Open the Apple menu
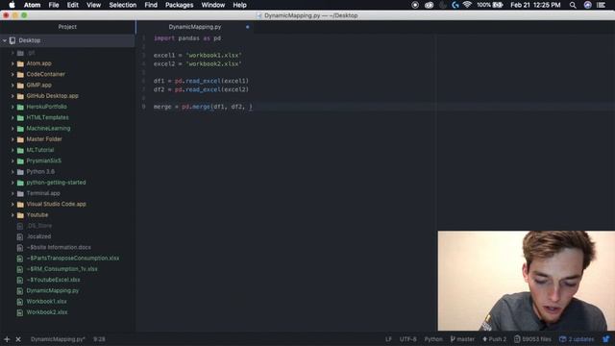Screen dimensions: 615x346 12,5
